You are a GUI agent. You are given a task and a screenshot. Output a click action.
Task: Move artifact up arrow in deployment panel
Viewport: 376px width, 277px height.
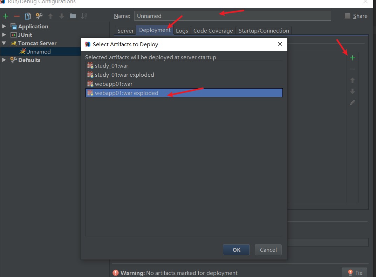[352, 80]
